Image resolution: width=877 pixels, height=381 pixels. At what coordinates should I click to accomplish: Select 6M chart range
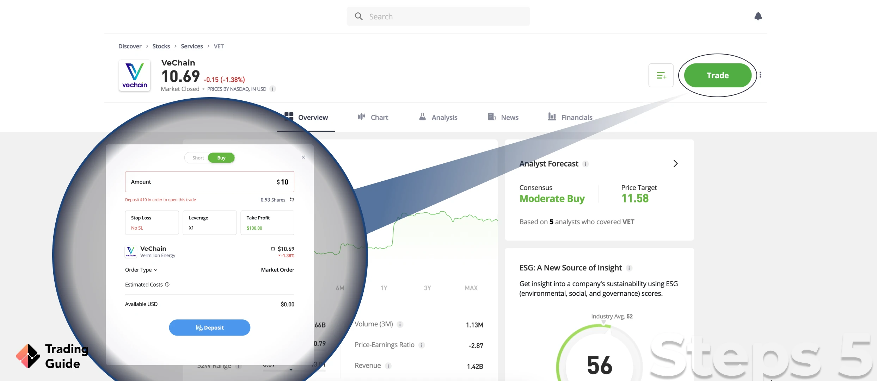[x=340, y=288]
